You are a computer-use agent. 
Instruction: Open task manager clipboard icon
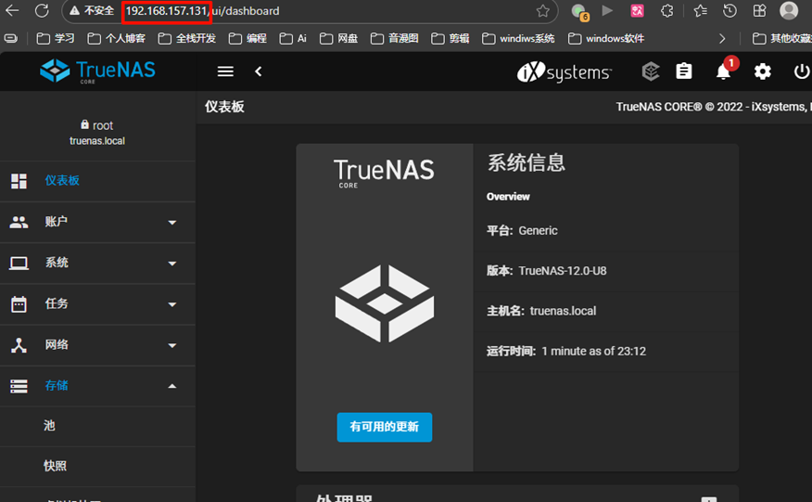pos(684,71)
